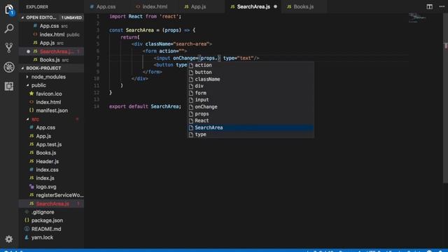Open the Search view in activity bar
Image resolution: width=448 pixels, height=252 pixels.
click(9, 29)
